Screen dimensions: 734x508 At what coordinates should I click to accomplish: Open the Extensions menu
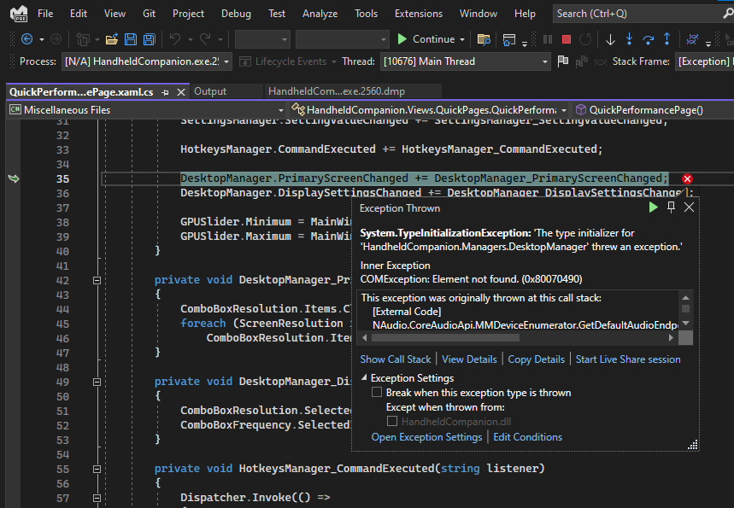coord(419,14)
